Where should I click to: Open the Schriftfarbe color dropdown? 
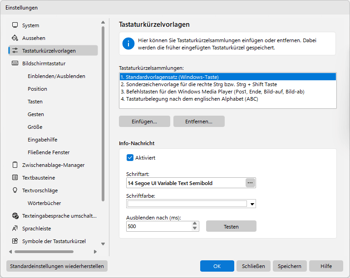[x=252, y=204]
